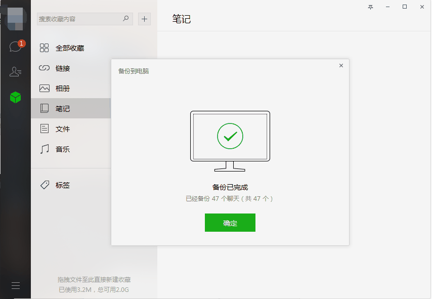Open the 音乐 music category
This screenshot has width=432, height=299.
click(71, 149)
